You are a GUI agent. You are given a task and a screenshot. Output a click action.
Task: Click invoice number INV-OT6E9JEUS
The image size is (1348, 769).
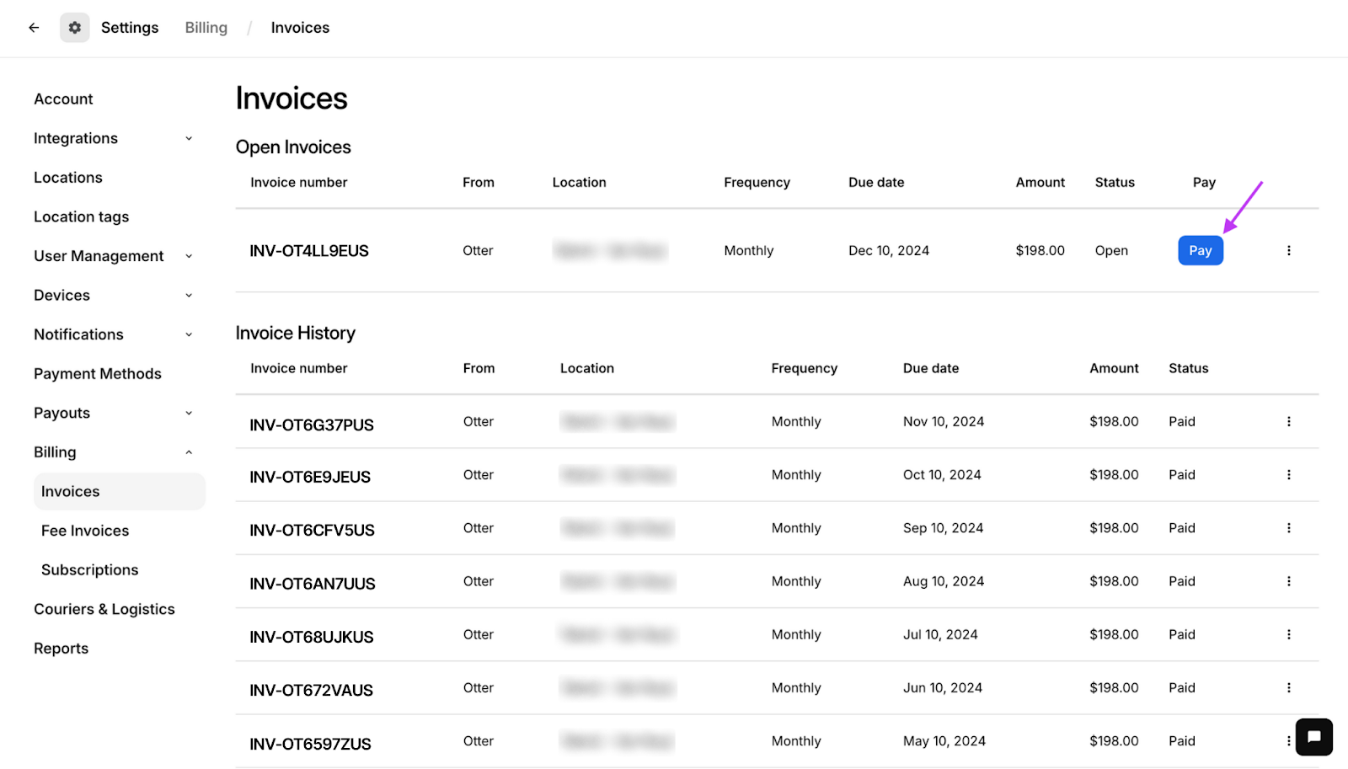310,478
